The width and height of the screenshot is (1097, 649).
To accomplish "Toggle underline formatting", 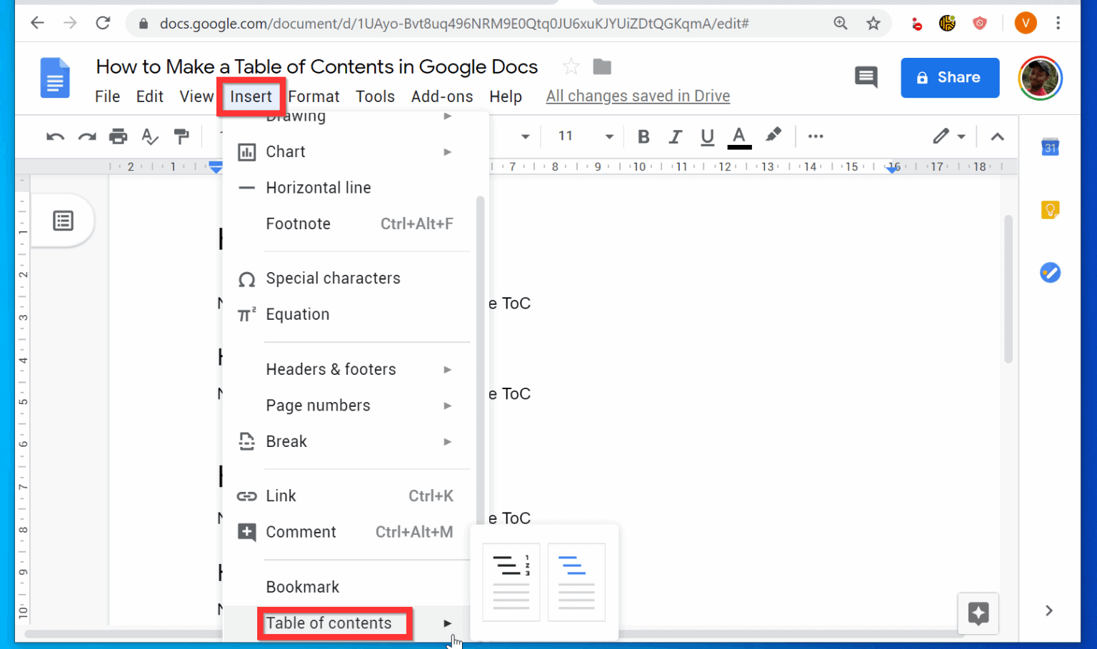I will click(707, 136).
